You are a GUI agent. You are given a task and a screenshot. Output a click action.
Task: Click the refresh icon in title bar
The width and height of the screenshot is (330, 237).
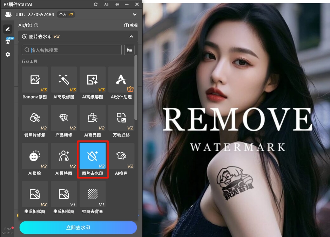tap(96, 4)
